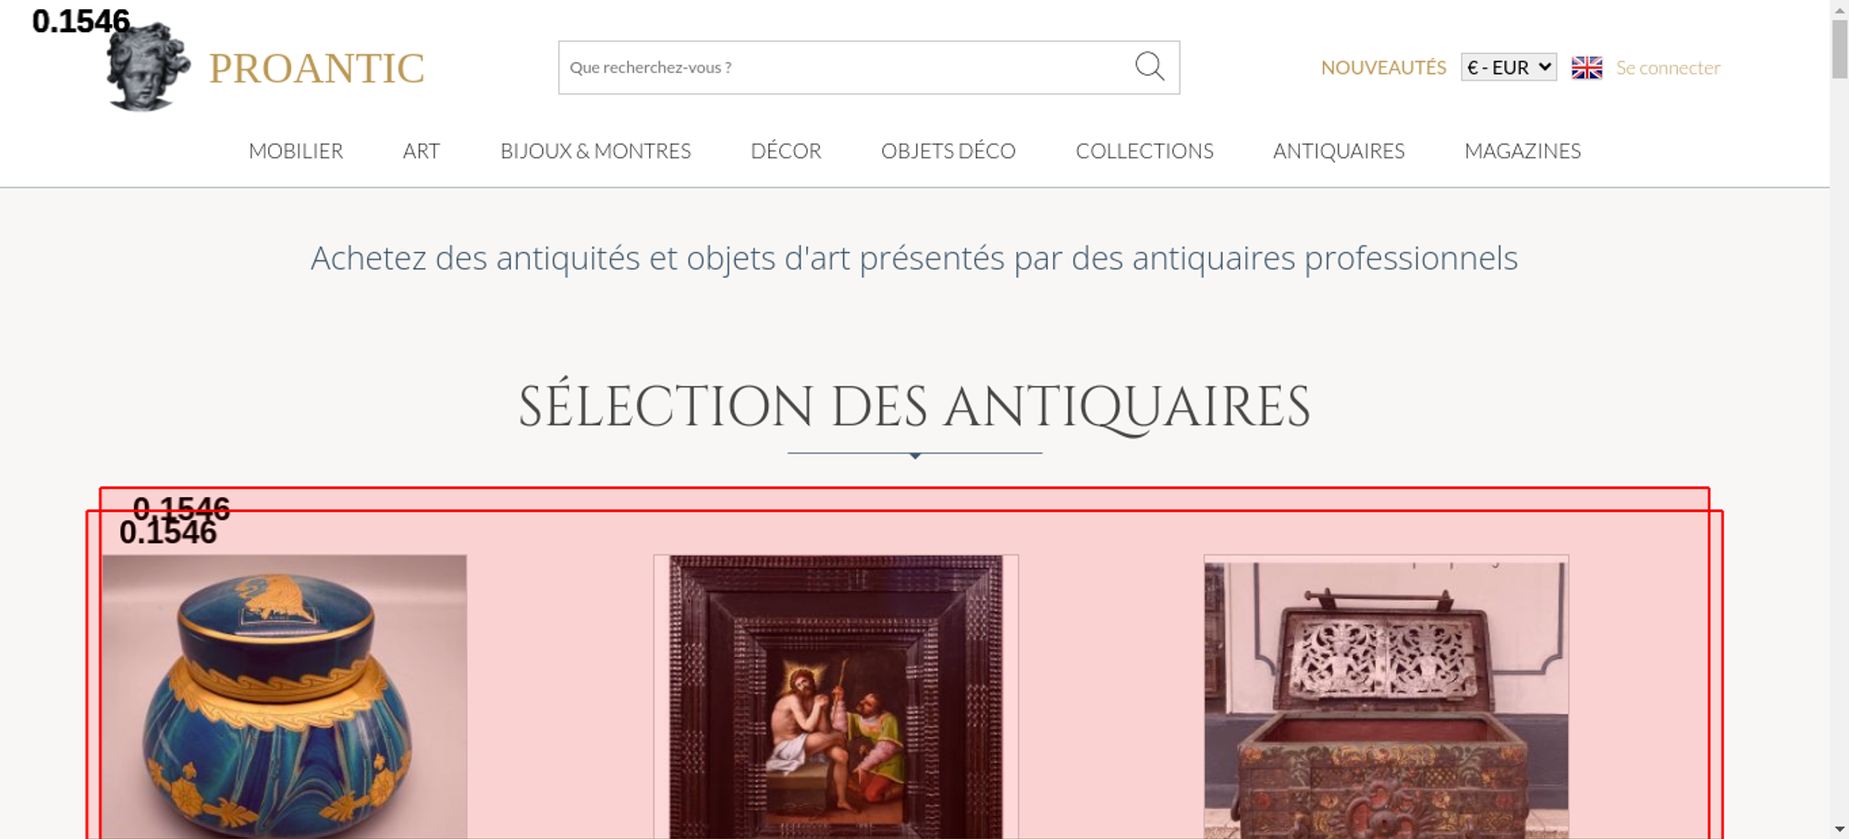Select OBJETS DÉCO menu item
The height and width of the screenshot is (839, 1849).
click(x=949, y=151)
